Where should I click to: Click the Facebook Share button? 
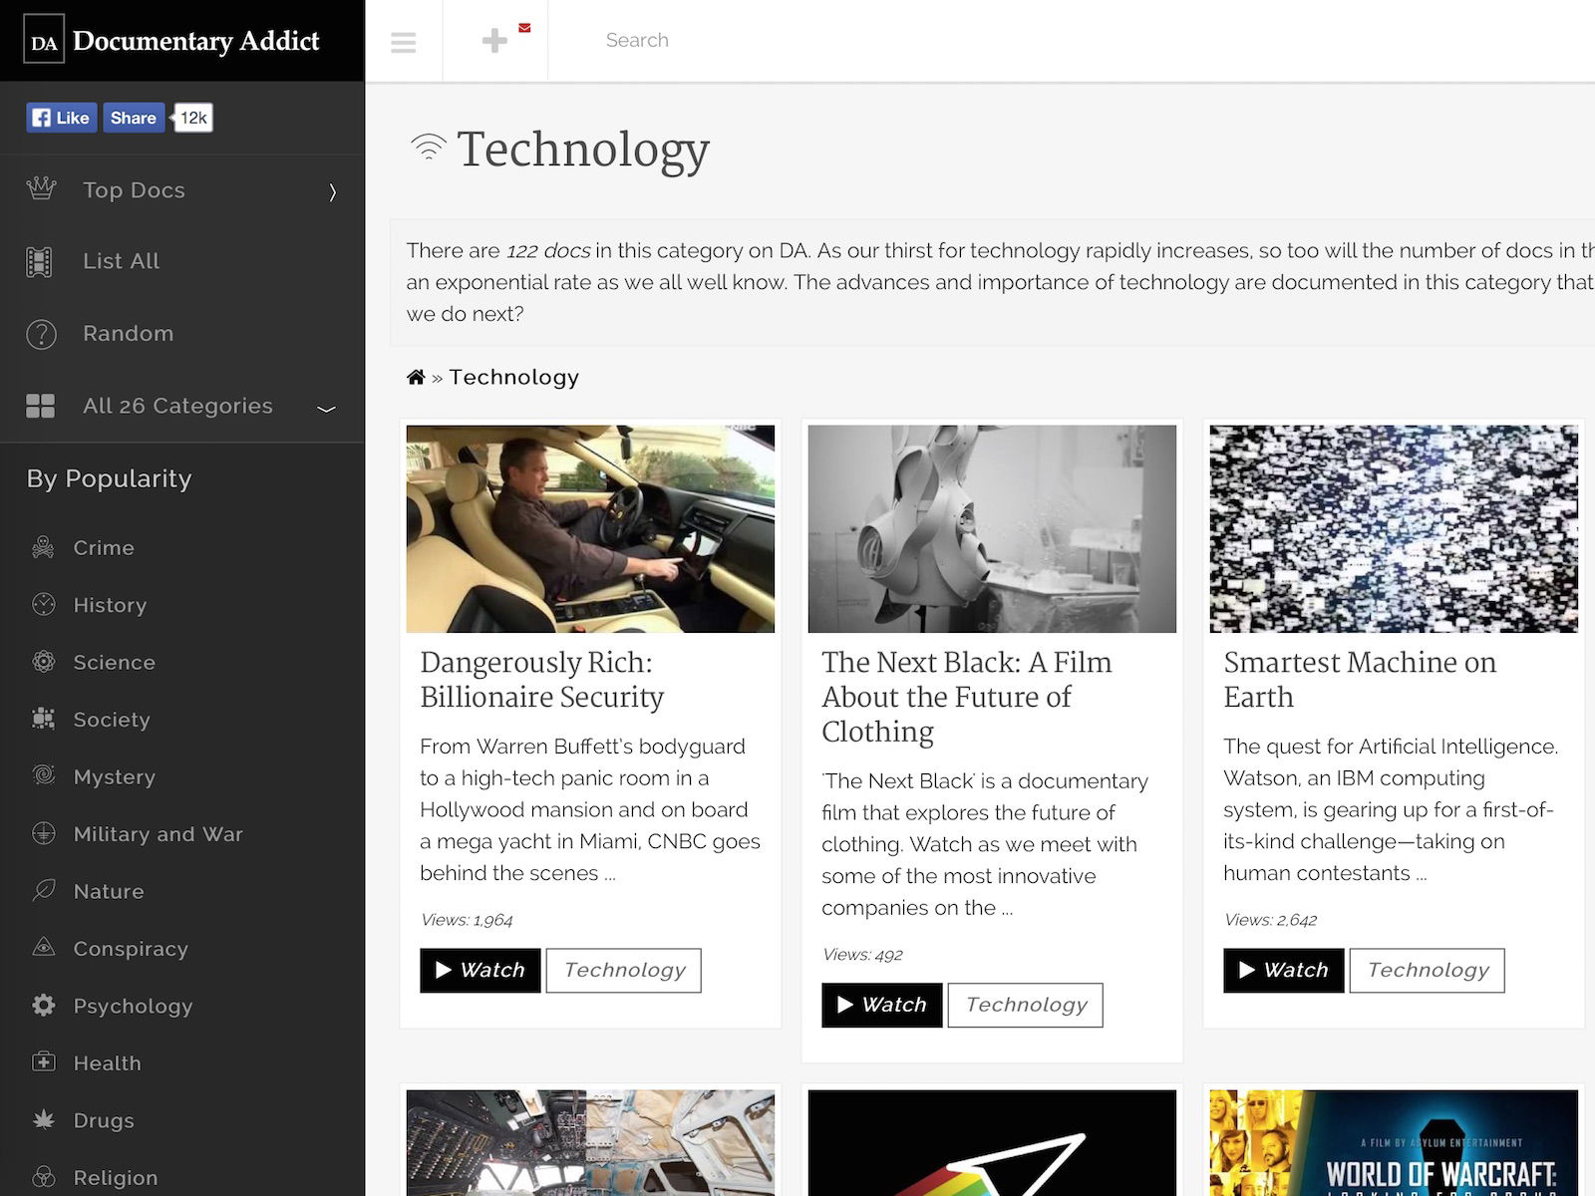coord(134,118)
